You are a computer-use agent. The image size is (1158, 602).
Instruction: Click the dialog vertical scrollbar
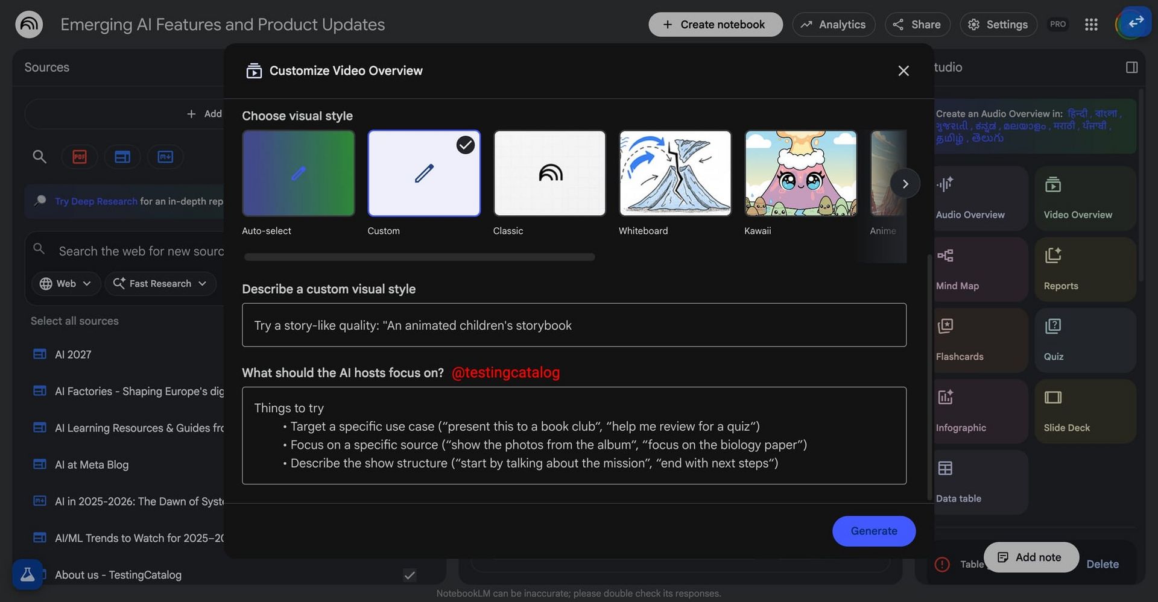click(929, 377)
